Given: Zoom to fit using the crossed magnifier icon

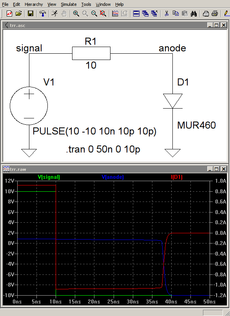Looking at the screenshot, I should click(103, 14).
